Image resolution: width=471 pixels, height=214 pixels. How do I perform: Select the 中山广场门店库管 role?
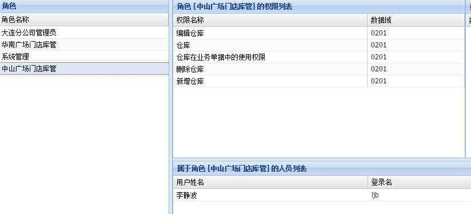[84, 68]
